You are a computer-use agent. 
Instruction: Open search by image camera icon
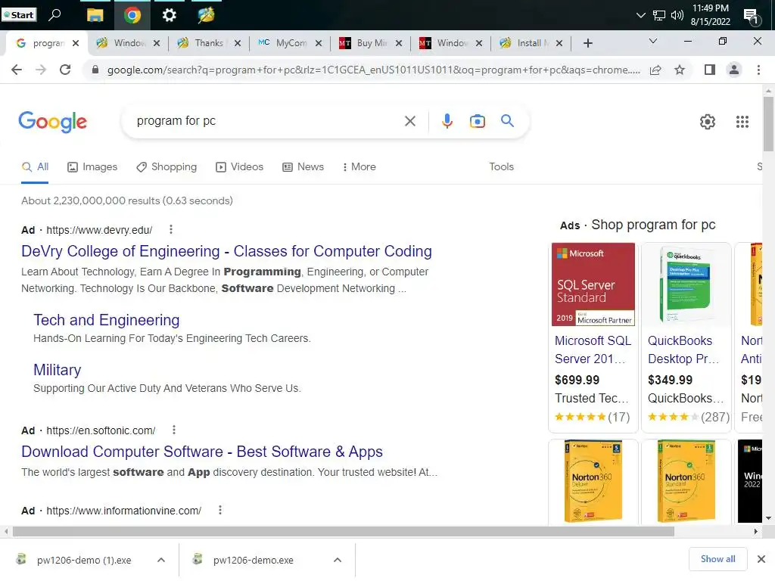point(477,121)
